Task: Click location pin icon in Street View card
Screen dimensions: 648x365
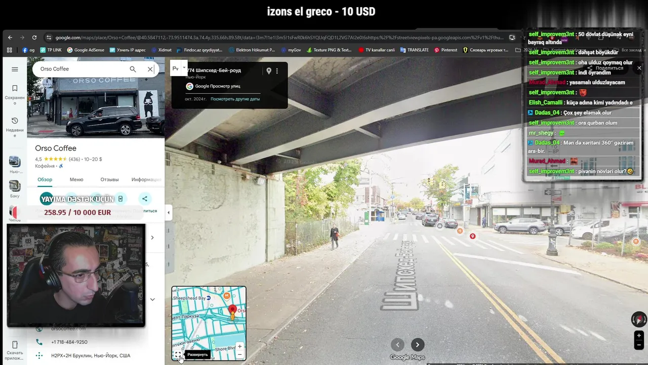Action: tap(269, 71)
